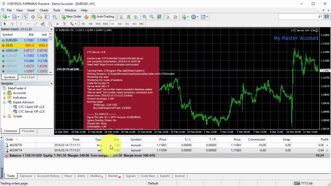Open the Tick Chart tab
The height and width of the screenshot is (186, 331).
[28, 77]
